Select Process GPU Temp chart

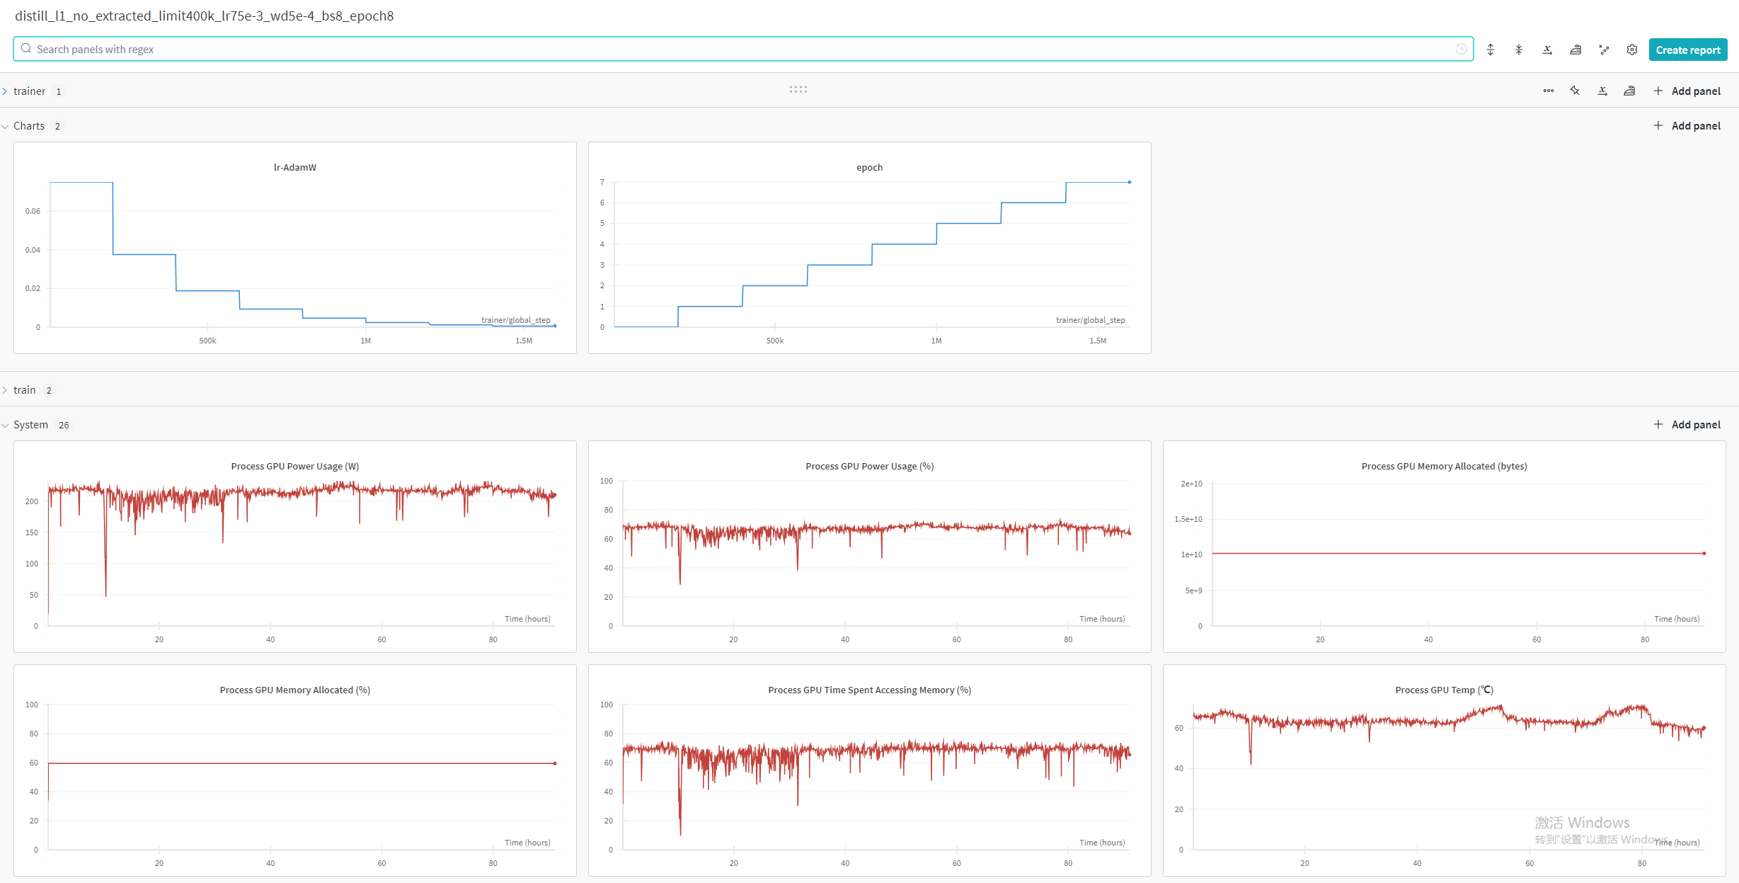point(1445,770)
